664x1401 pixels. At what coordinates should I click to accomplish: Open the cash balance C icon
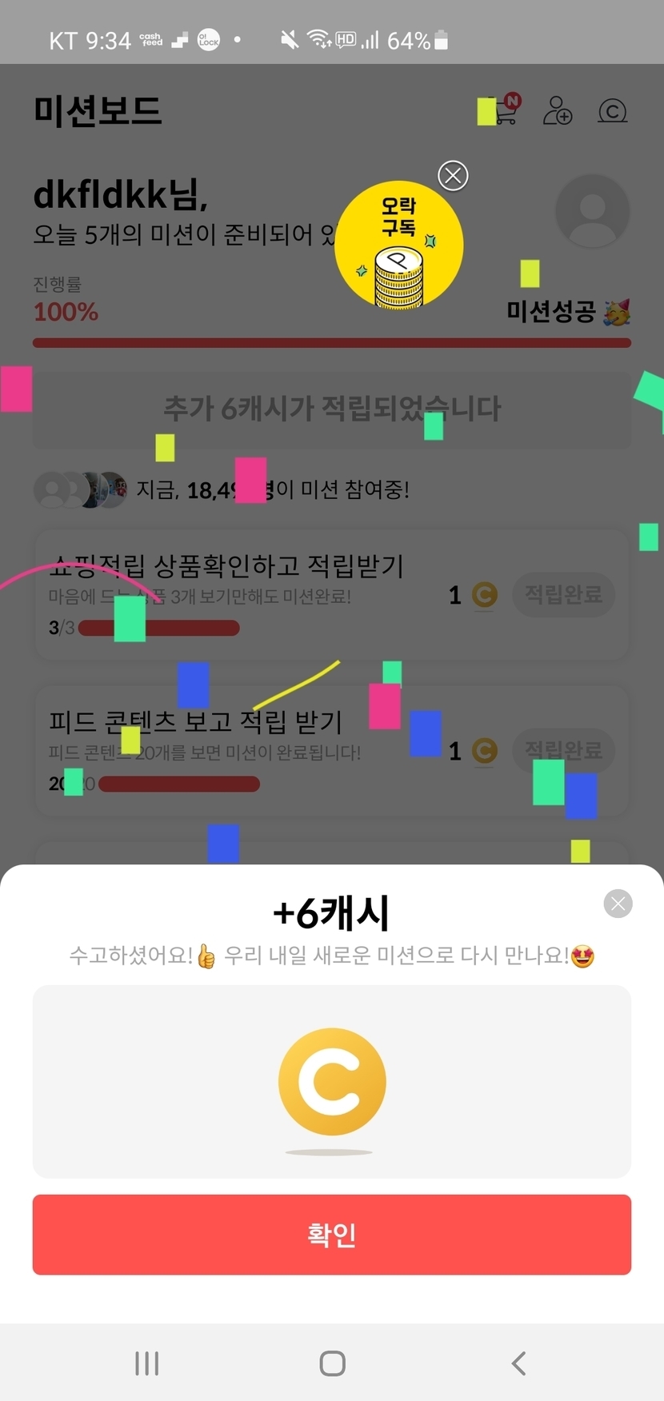point(613,110)
